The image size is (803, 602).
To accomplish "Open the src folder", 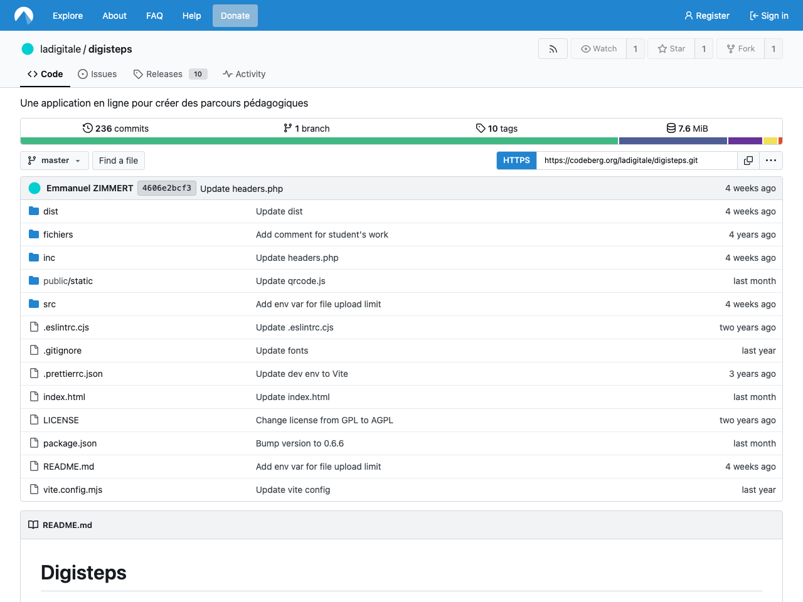I will [x=48, y=304].
